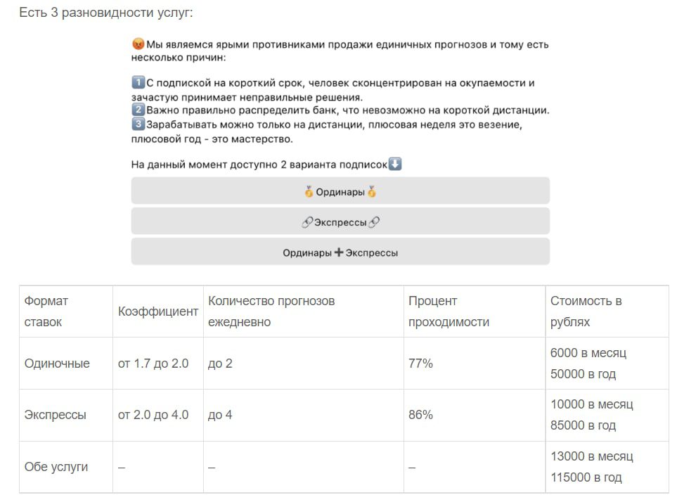Viewport: 677px width, 495px height.
Task: Click the 86% cell in Экспрессы row
Action: [x=420, y=415]
